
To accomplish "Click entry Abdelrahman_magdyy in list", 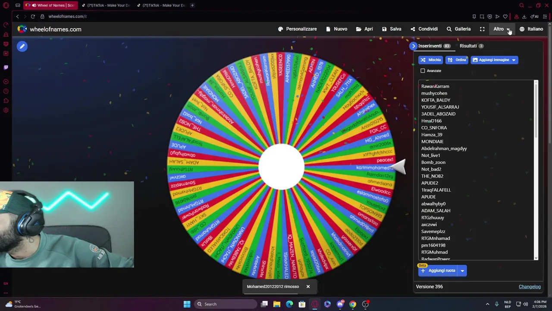I will [x=444, y=149].
